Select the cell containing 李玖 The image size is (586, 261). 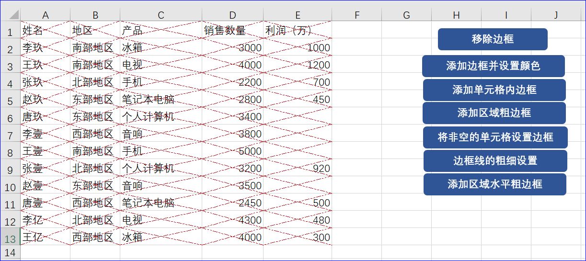[x=46, y=47]
